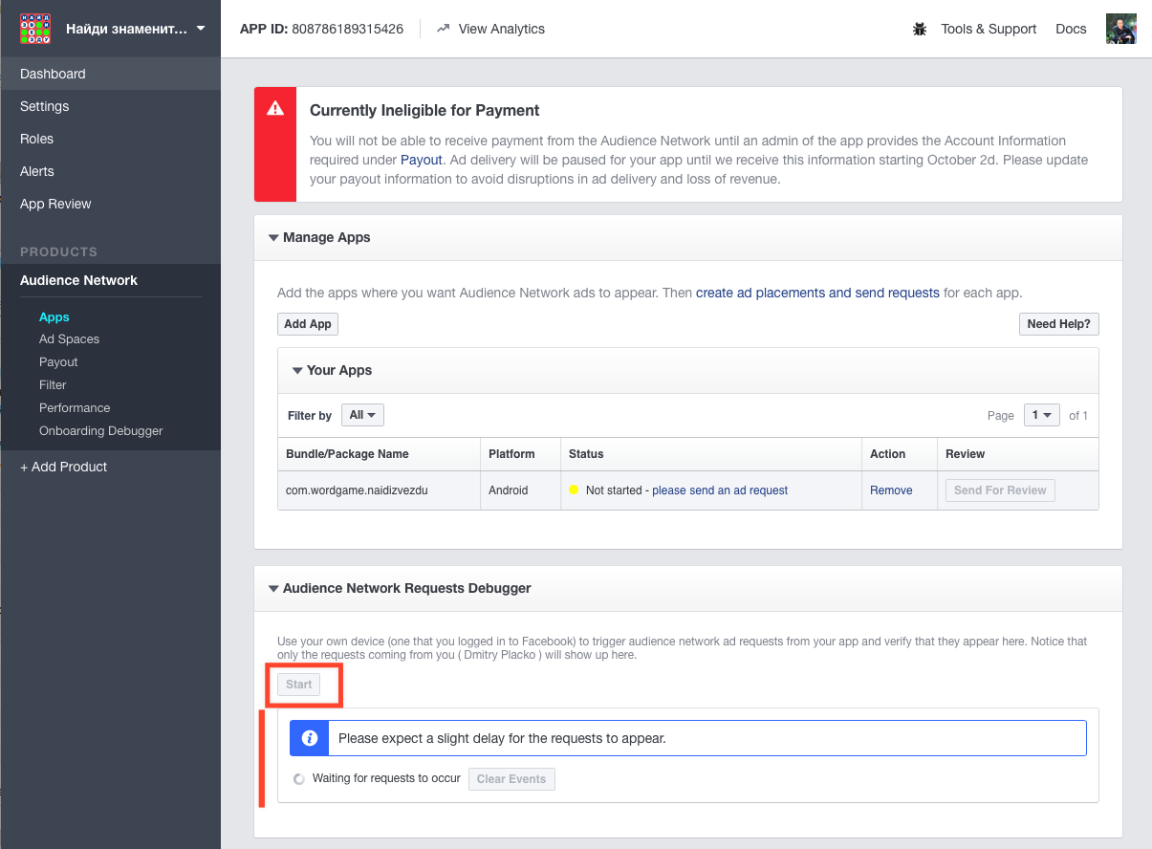
Task: Click please send an ad request link
Action: coord(720,490)
